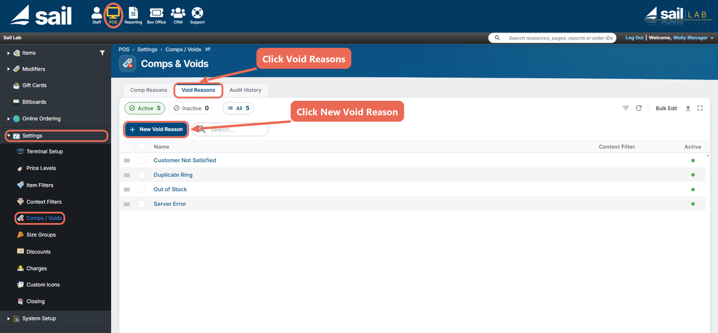Open the Reporting module icon

coord(133,15)
